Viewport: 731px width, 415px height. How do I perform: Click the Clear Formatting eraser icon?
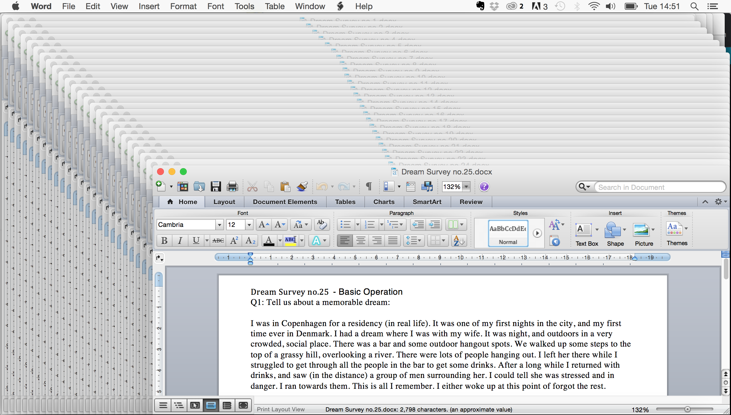[322, 225]
